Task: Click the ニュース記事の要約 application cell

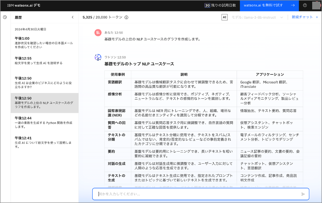Action: [270, 154]
